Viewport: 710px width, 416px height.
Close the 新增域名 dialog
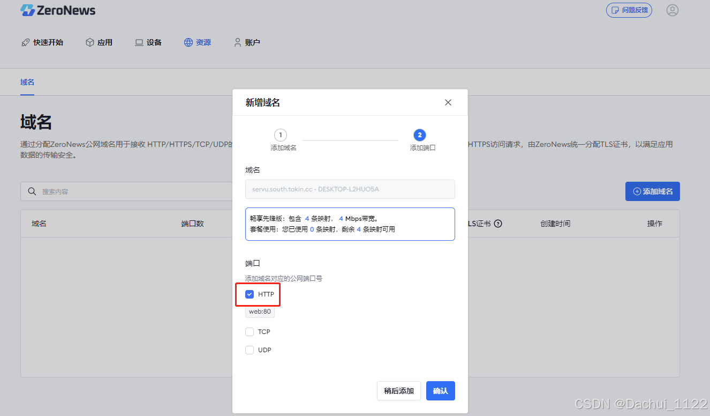(448, 102)
